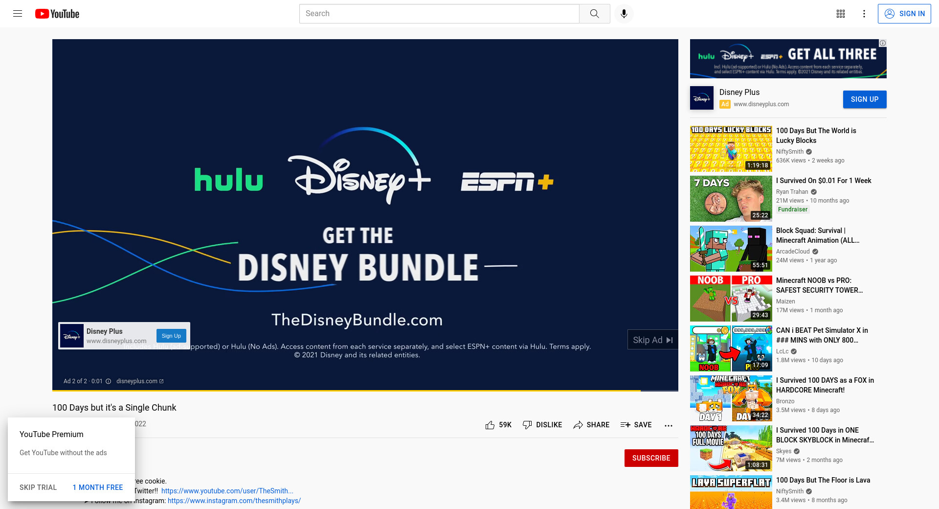Skip the Disney ad

[652, 340]
